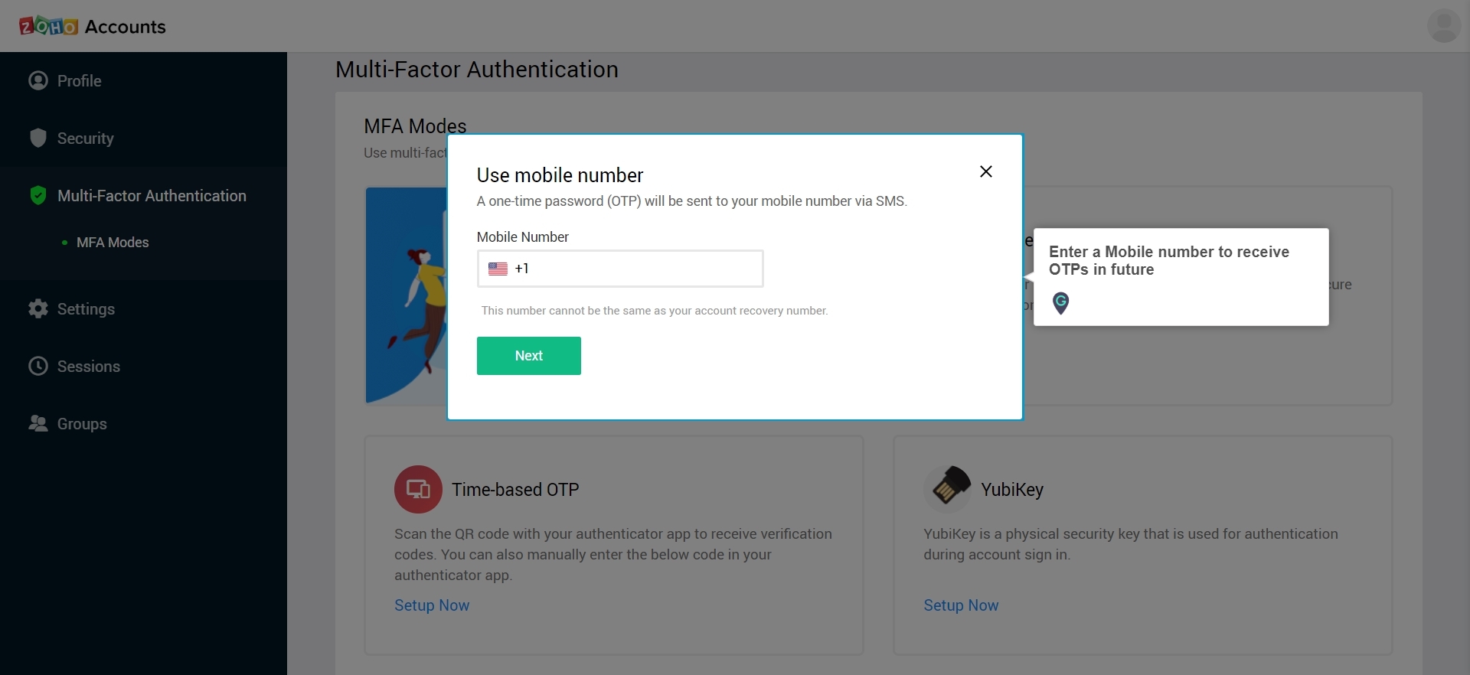
Task: Open the Groups sidebar item
Action: click(x=82, y=424)
